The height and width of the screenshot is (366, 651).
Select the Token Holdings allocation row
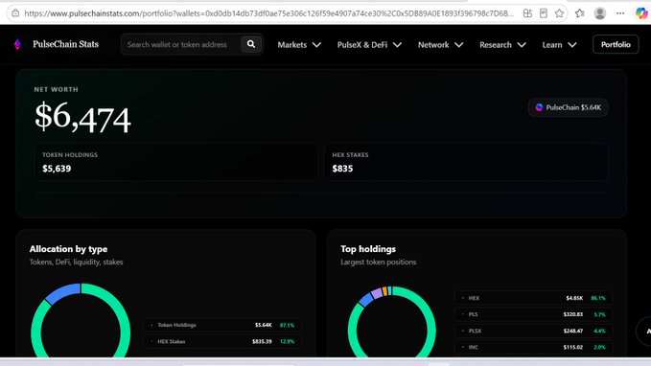click(x=222, y=325)
